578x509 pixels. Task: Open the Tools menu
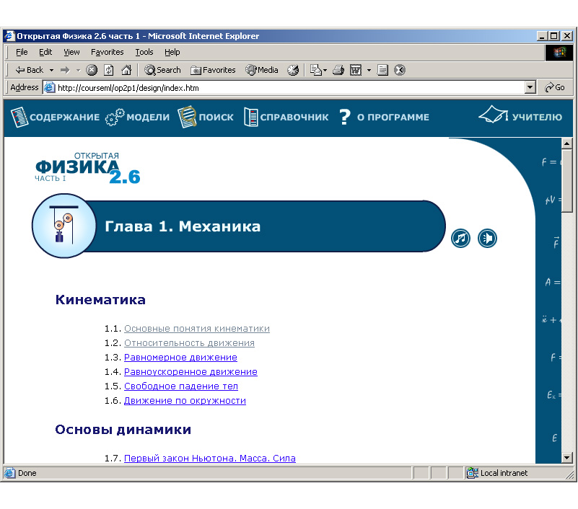click(x=144, y=52)
